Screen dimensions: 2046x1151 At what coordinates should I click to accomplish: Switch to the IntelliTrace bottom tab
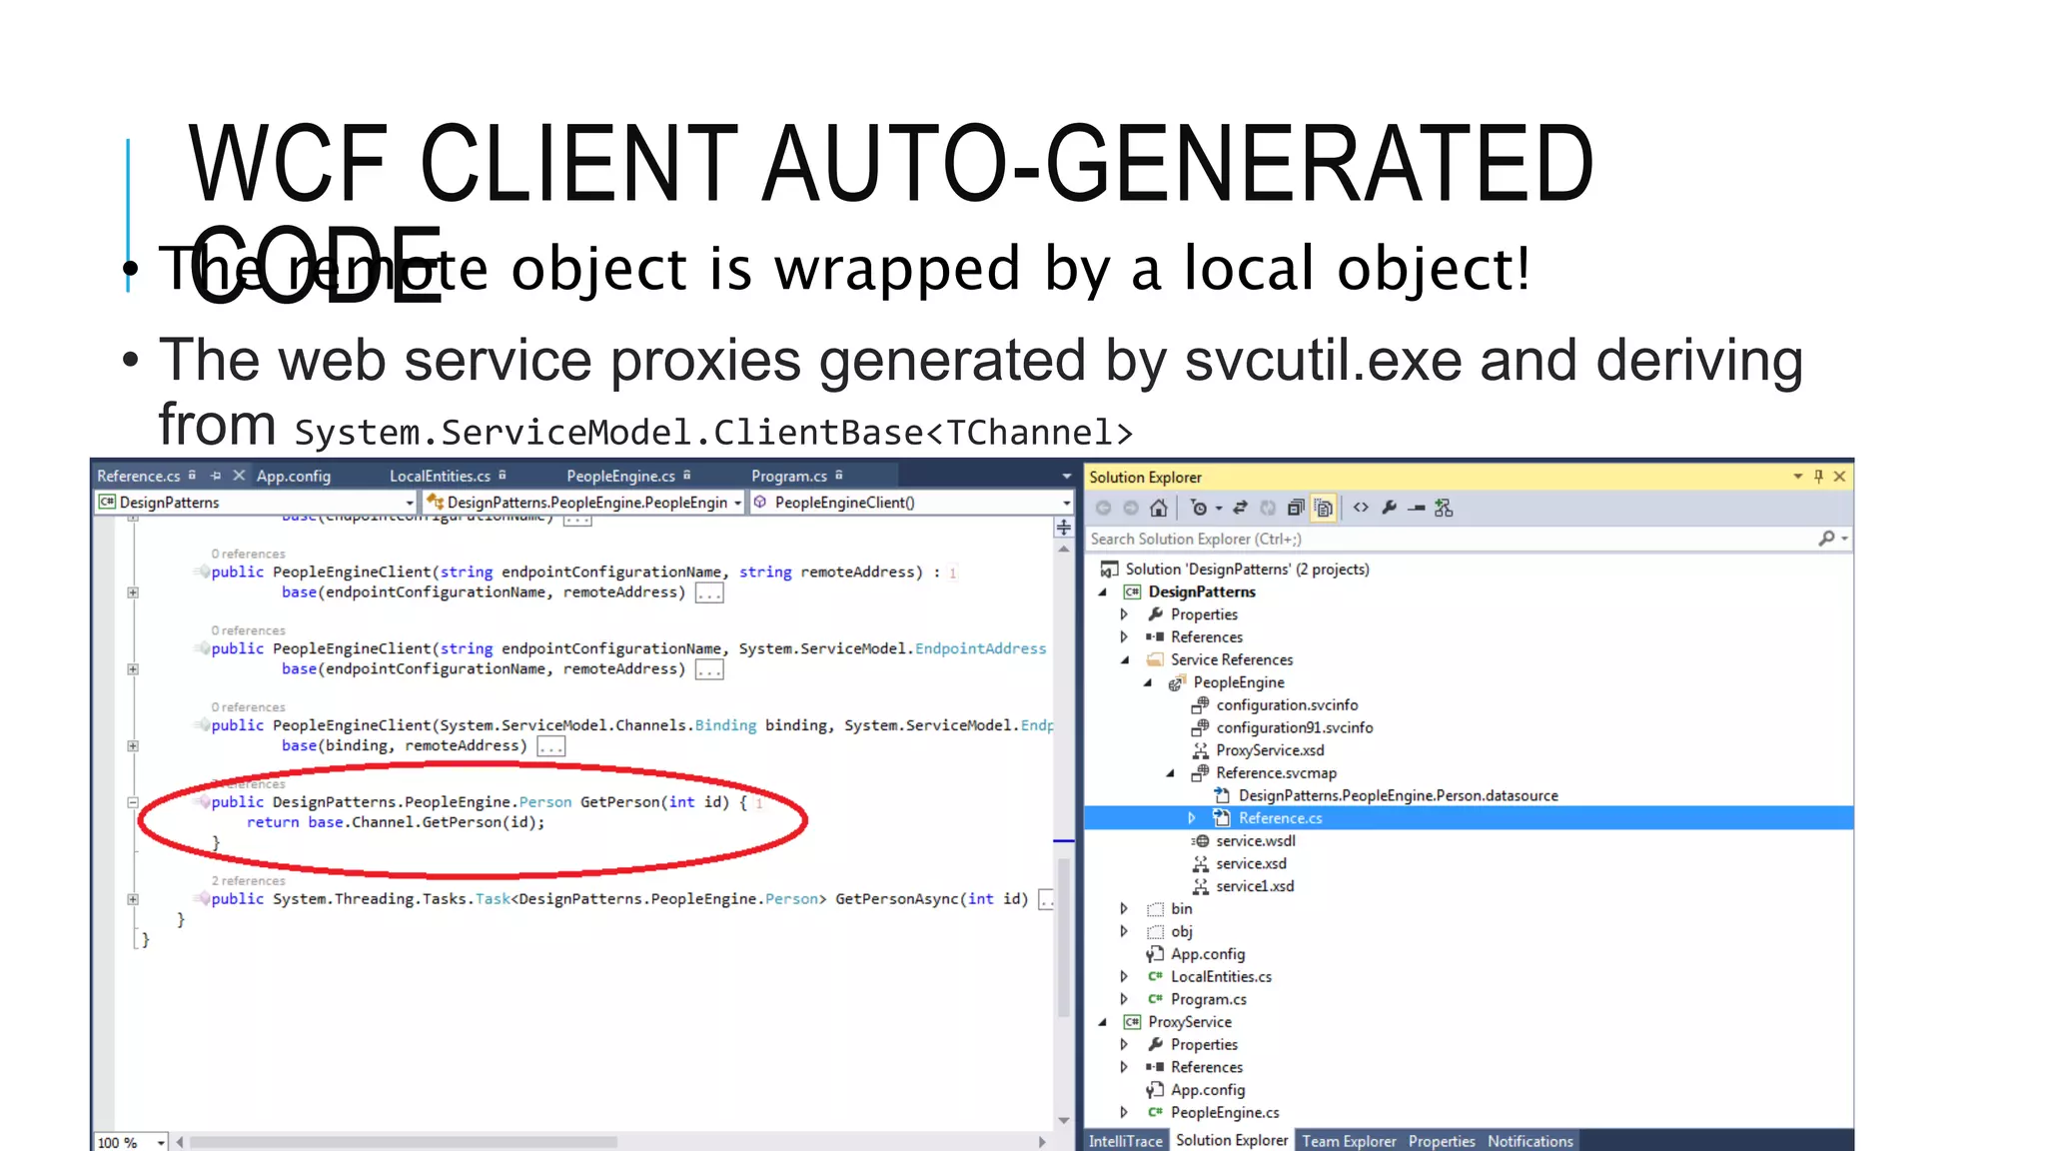[1126, 1141]
